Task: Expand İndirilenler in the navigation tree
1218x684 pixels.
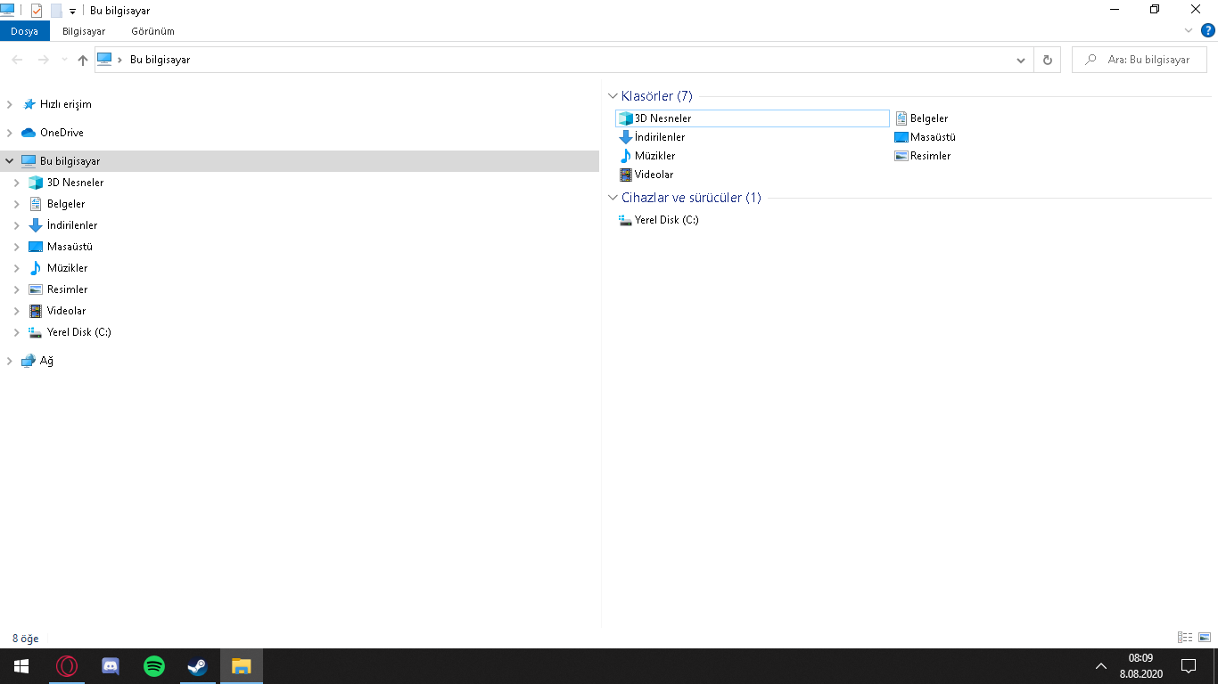Action: pyautogui.click(x=16, y=225)
